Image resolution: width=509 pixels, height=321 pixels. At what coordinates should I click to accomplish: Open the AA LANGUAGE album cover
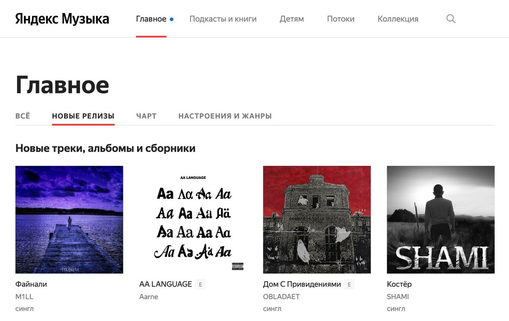(x=193, y=220)
